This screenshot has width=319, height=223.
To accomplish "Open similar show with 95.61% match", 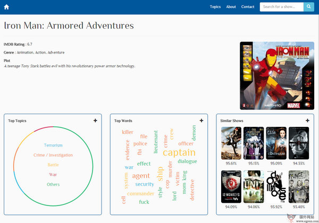I will tap(231, 143).
